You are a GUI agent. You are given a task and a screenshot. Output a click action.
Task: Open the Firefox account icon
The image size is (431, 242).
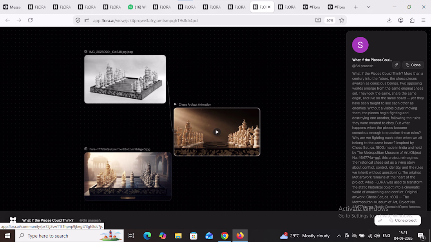(401, 20)
